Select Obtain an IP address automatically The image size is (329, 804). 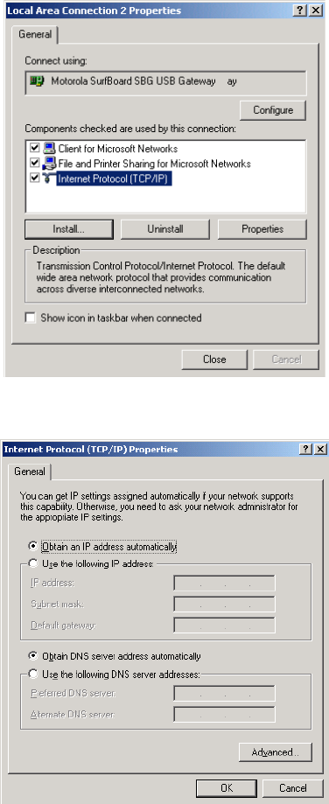(x=33, y=547)
